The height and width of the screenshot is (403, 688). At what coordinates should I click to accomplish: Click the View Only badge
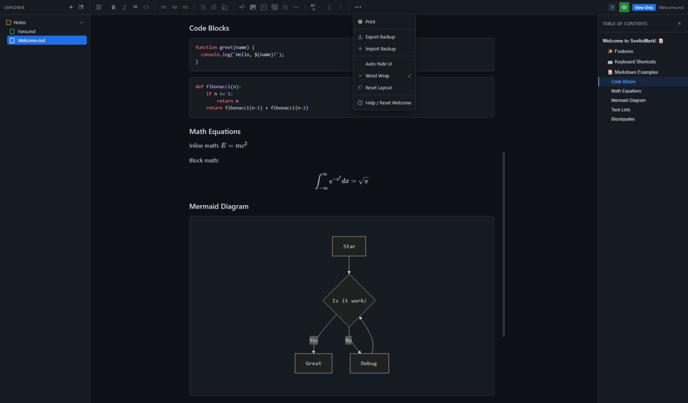644,7
